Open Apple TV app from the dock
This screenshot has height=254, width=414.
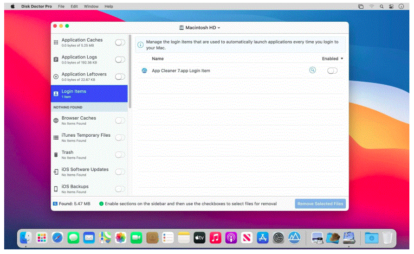pos(200,238)
